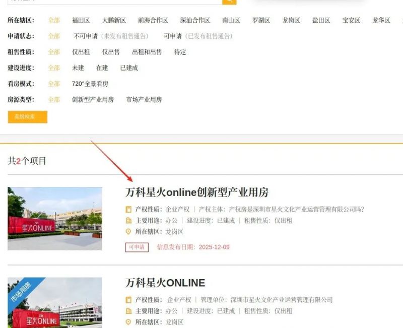Select 福田区 district filter
The image size is (403, 328).
[81, 20]
